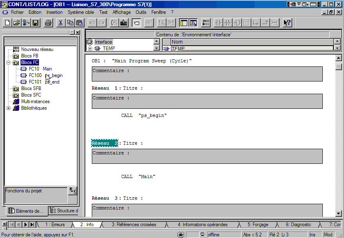Screen dimensions: 344x238
Task: Close the program elements side panel
Action: click(78, 33)
